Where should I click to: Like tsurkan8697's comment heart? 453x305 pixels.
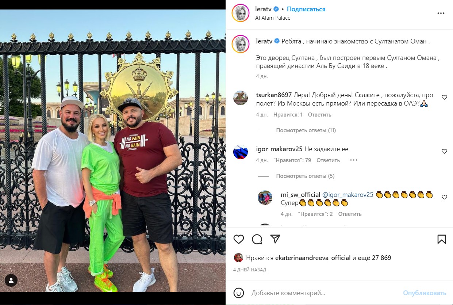pos(444,98)
